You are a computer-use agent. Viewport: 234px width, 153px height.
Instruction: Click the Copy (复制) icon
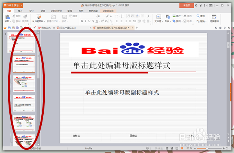click(14, 21)
